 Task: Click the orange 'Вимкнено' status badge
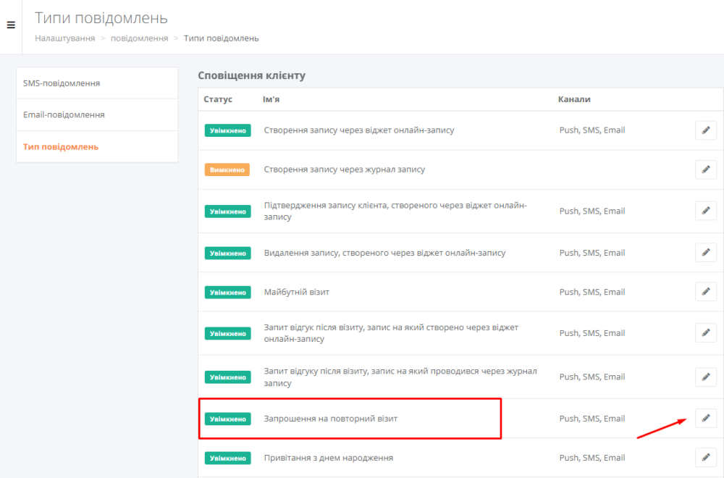click(227, 169)
